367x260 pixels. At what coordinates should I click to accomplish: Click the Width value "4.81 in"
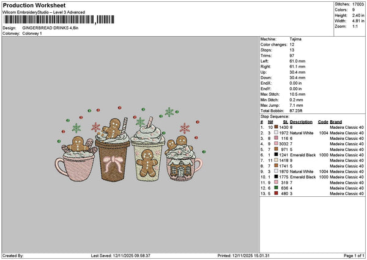tap(358, 21)
